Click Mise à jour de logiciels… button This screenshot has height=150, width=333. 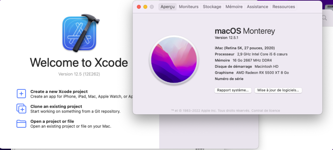tap(278, 90)
